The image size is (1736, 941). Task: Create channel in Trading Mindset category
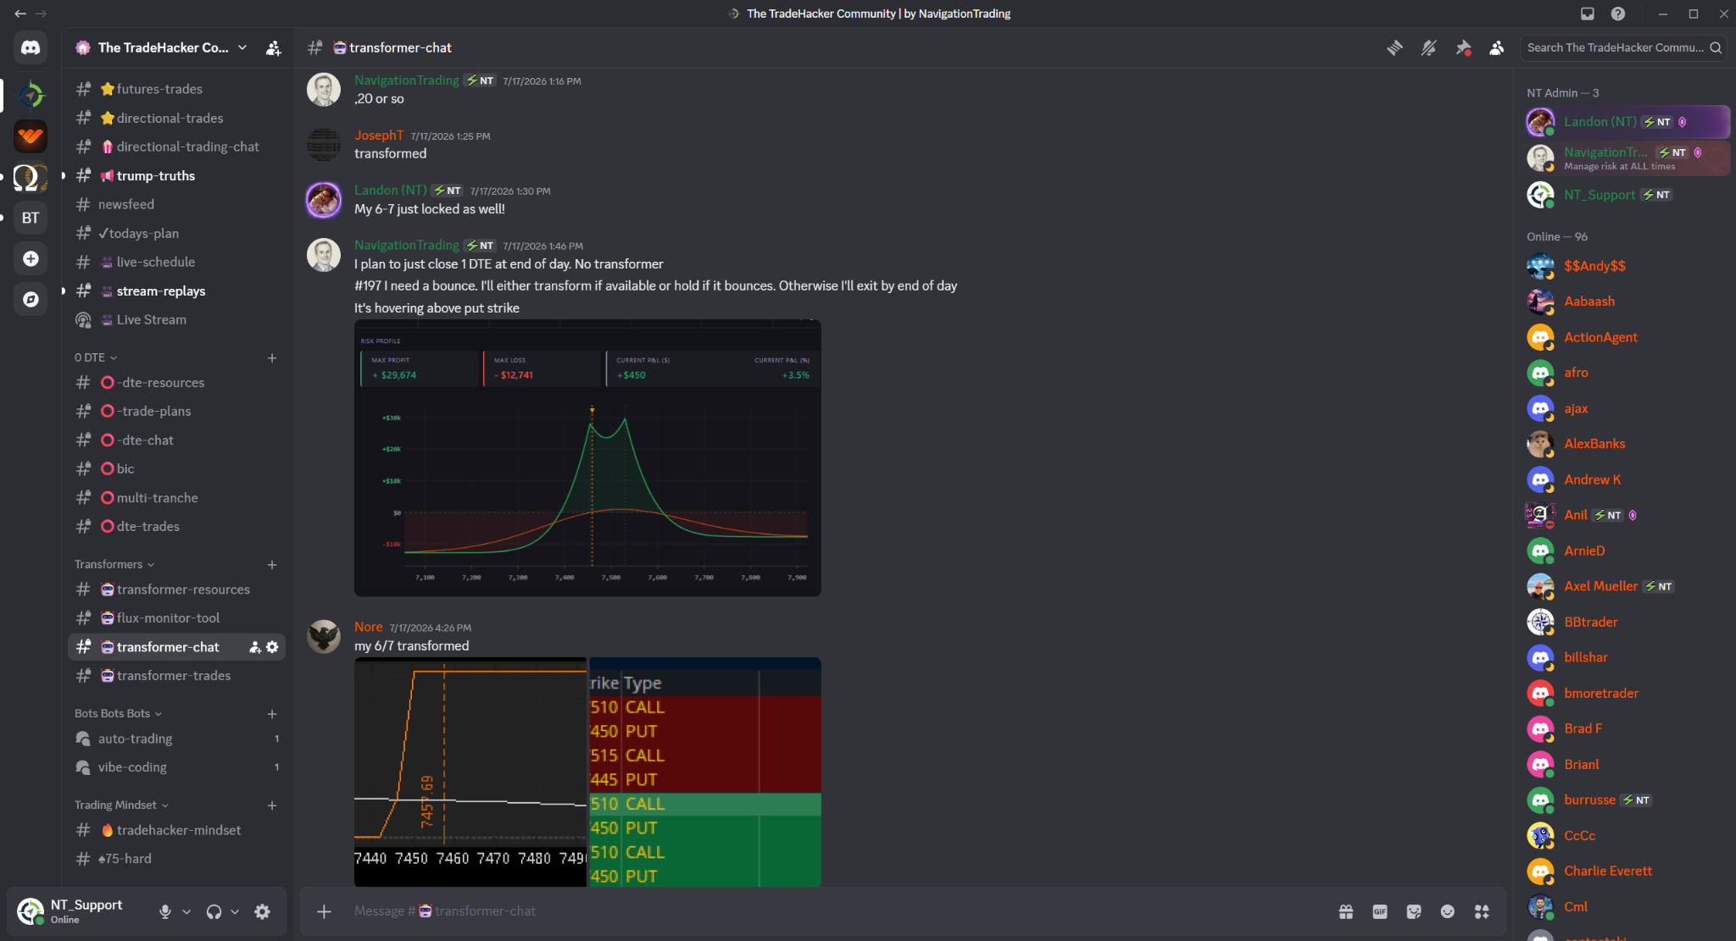pos(272,805)
